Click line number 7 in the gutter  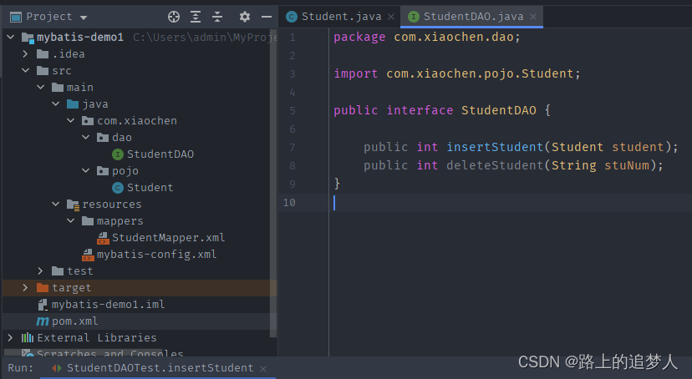293,148
